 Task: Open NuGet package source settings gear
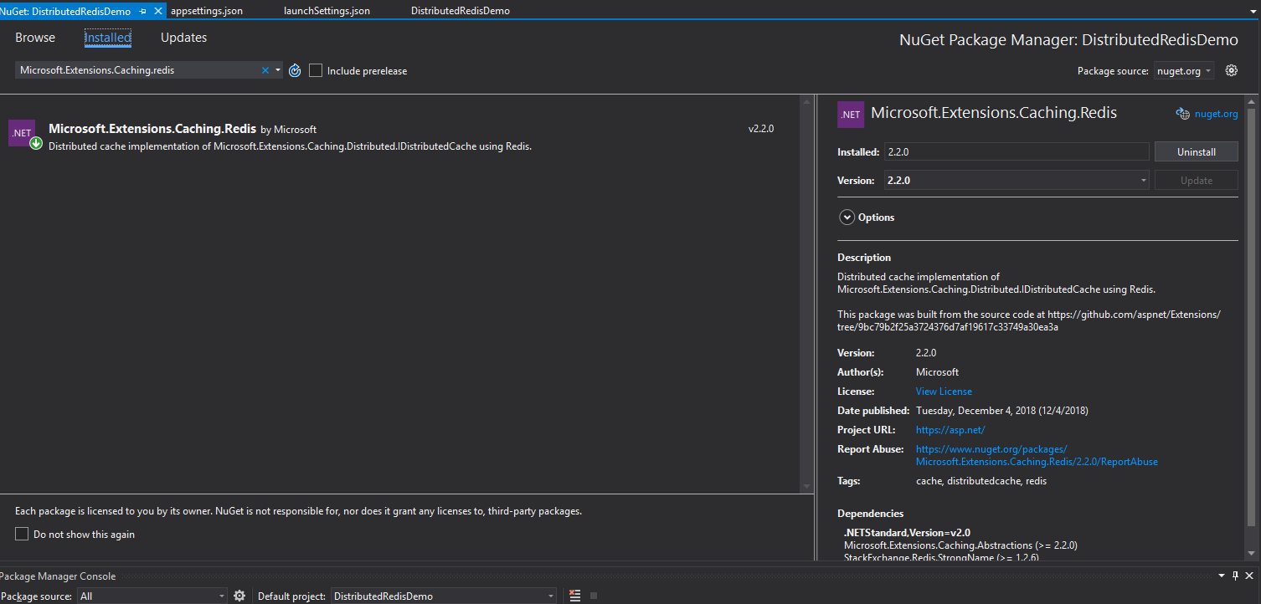[x=1231, y=70]
